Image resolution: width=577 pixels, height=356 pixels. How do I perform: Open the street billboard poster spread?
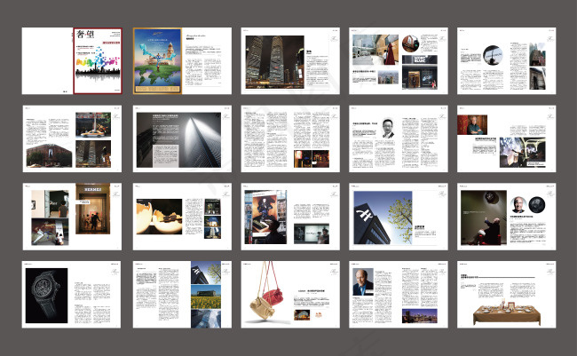[290, 217]
